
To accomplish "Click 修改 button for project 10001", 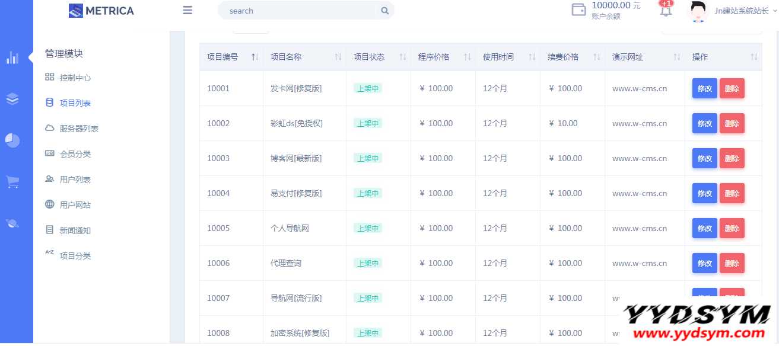I will [704, 89].
